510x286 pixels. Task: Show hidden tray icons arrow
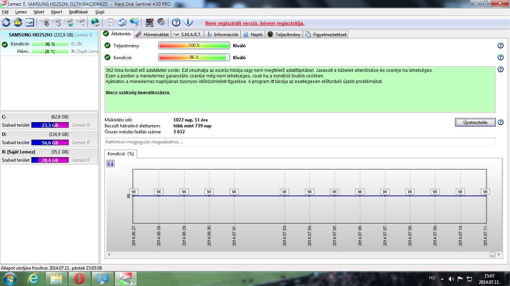pyautogui.click(x=442, y=279)
